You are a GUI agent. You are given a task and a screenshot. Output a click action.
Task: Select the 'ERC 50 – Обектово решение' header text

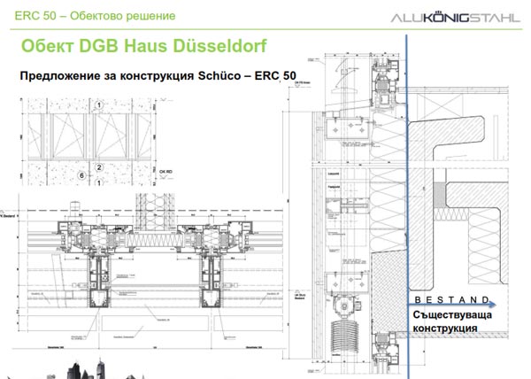point(95,16)
